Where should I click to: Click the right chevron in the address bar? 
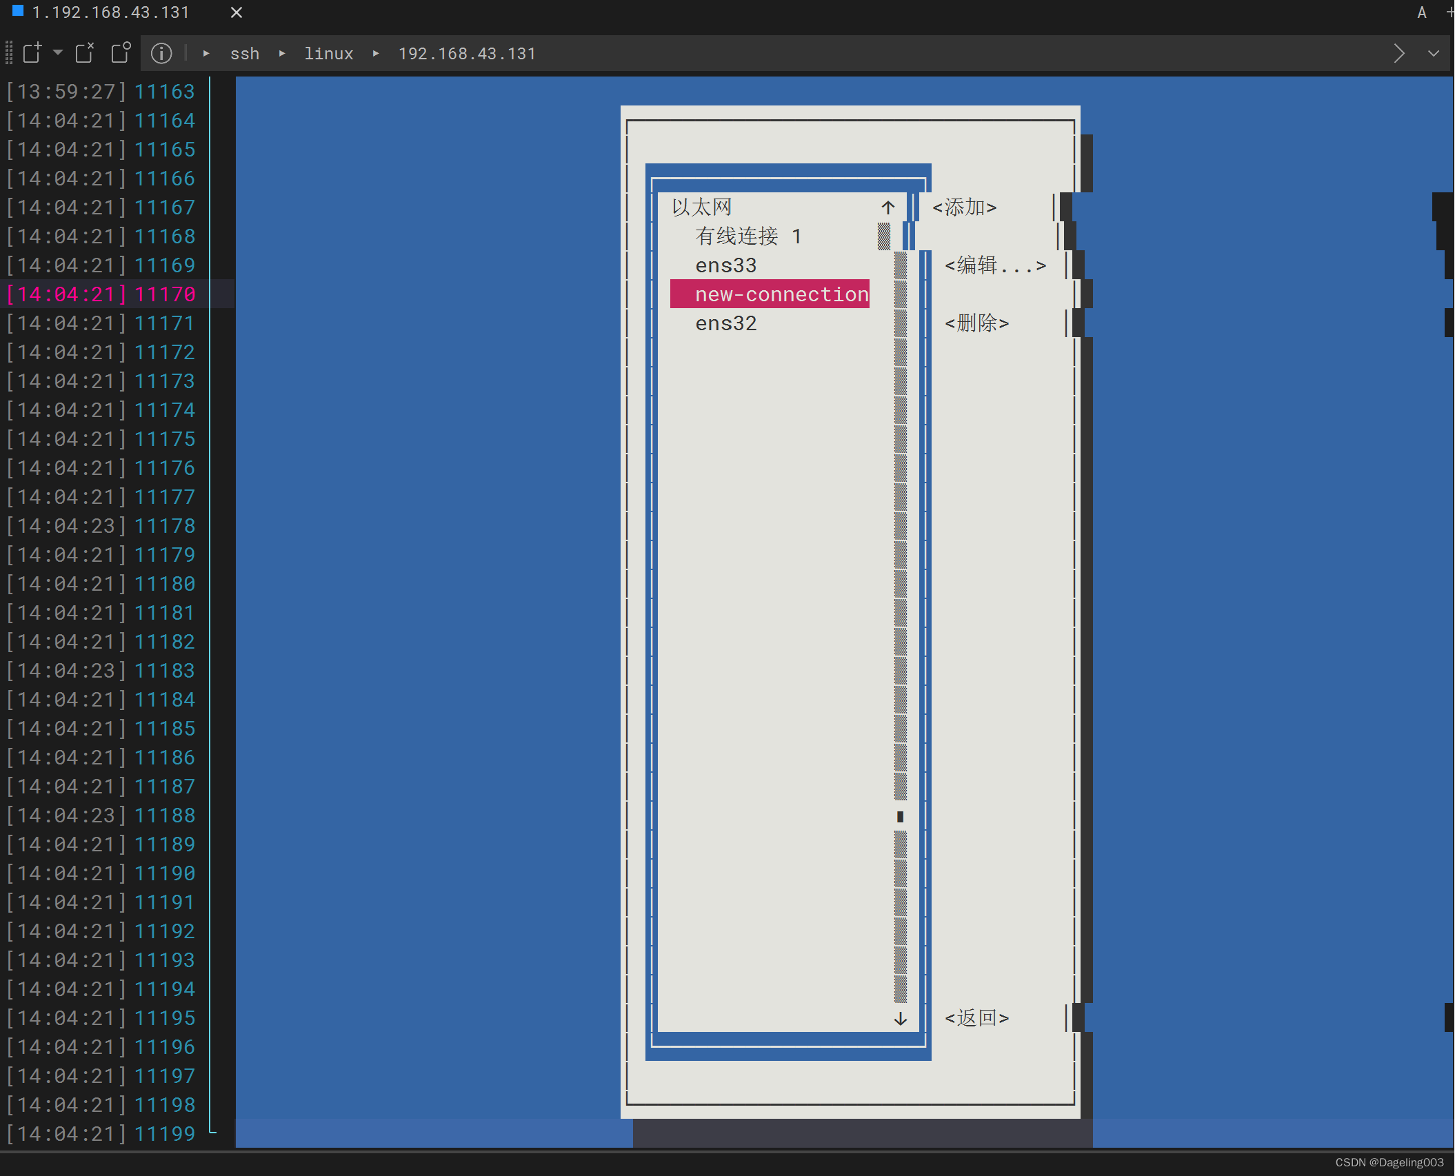[1398, 53]
